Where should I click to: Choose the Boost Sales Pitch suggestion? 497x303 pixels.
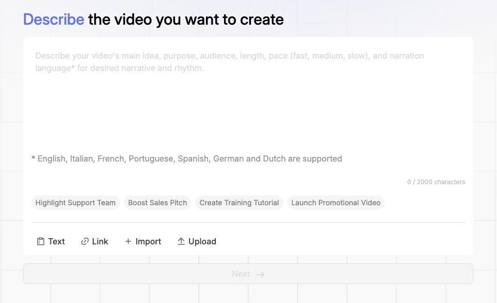coord(158,203)
